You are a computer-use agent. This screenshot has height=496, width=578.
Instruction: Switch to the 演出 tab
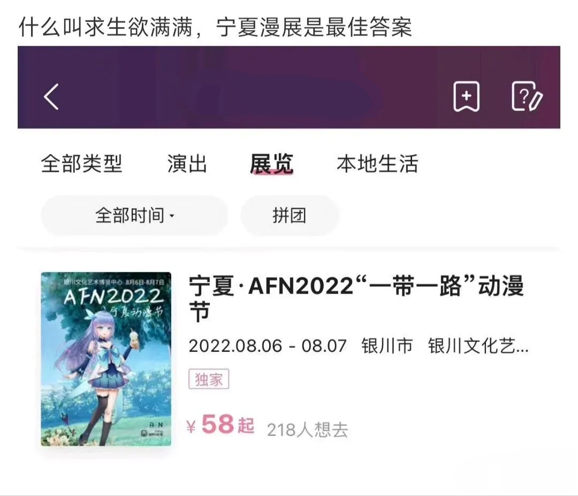(187, 163)
